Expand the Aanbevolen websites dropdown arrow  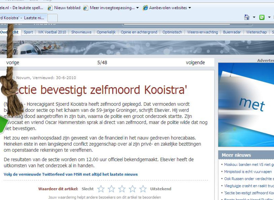(190, 8)
